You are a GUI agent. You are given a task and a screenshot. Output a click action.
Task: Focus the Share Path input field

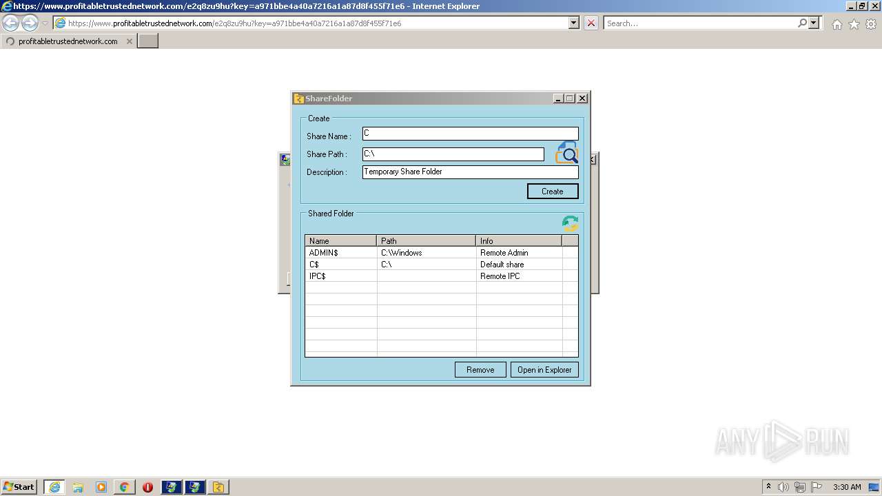(x=453, y=154)
